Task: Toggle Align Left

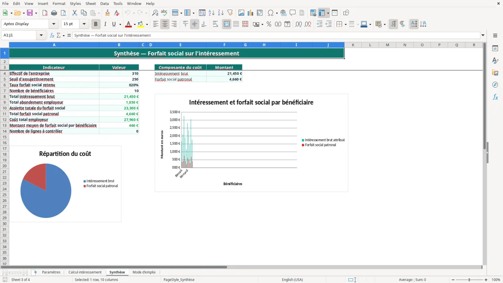Action: click(x=156, y=24)
